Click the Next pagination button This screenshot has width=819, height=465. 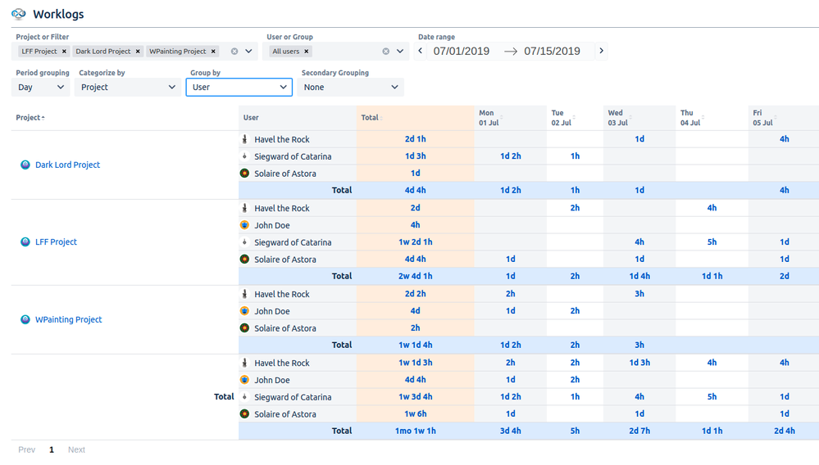pyautogui.click(x=76, y=449)
